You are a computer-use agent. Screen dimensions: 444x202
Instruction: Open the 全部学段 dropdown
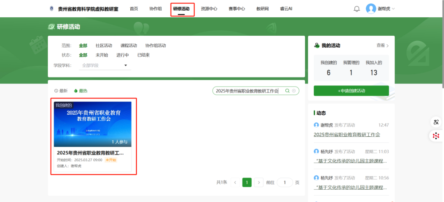click(x=104, y=65)
